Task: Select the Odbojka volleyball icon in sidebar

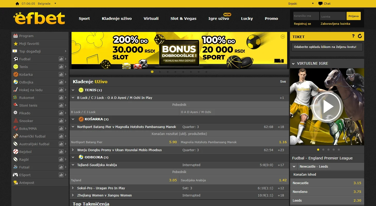Action: pyautogui.click(x=15, y=82)
